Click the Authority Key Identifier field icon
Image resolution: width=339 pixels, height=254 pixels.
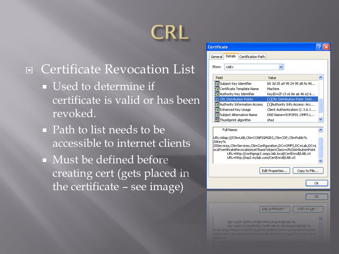(x=217, y=94)
